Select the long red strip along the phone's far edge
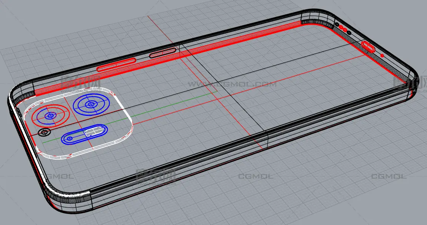Viewport: 427px width, 225px height. click(x=168, y=58)
